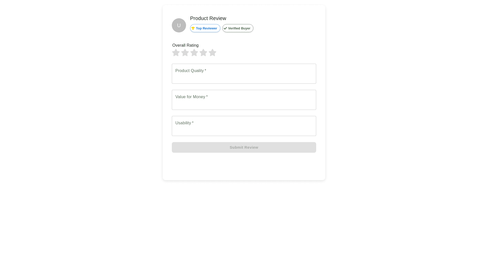Click the Verified Buyer chip label
This screenshot has height=274, width=488.
pos(239,28)
